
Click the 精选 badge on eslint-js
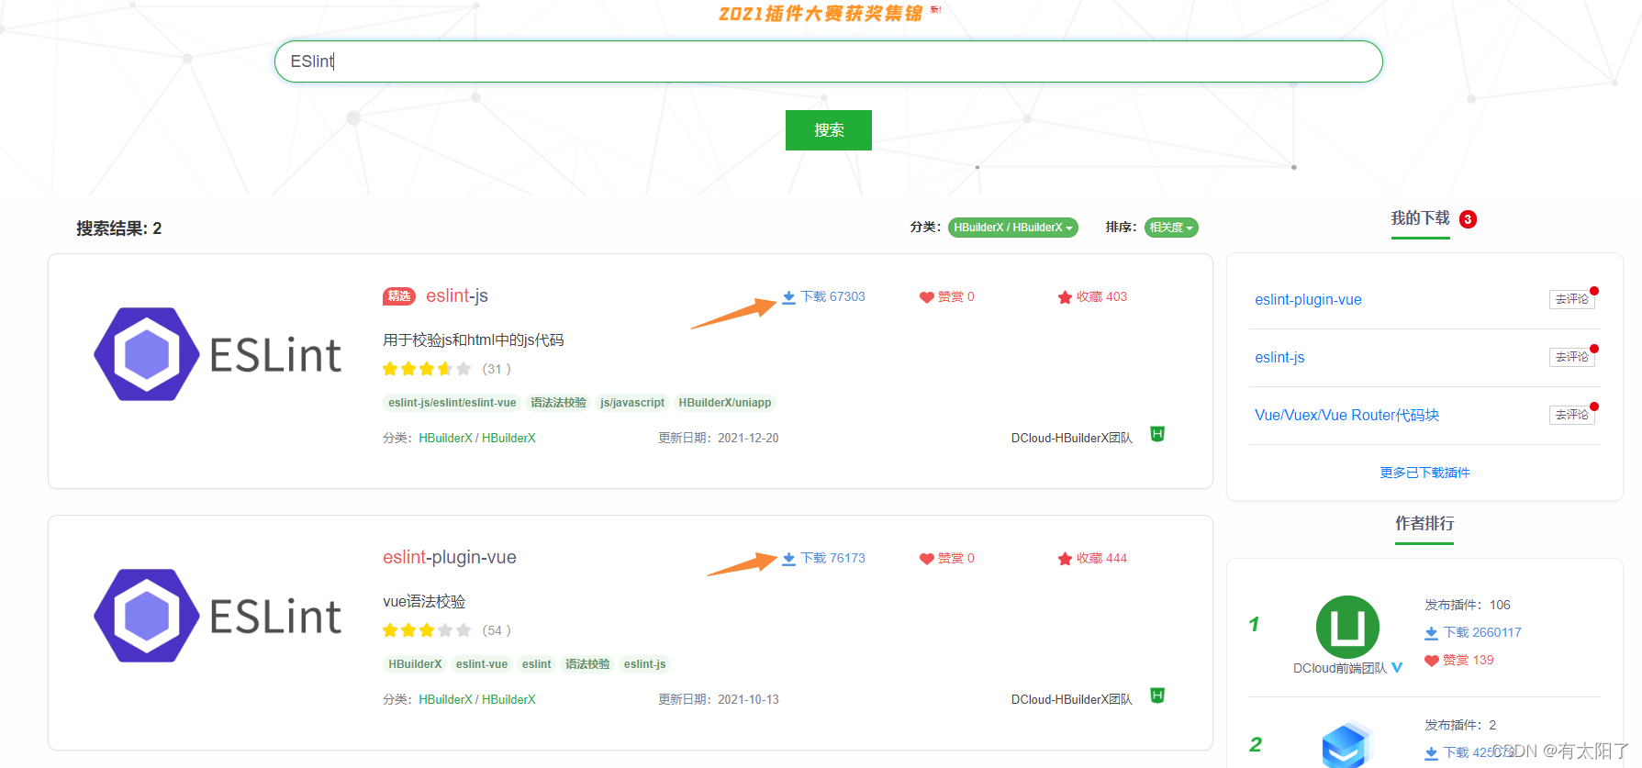pos(399,296)
